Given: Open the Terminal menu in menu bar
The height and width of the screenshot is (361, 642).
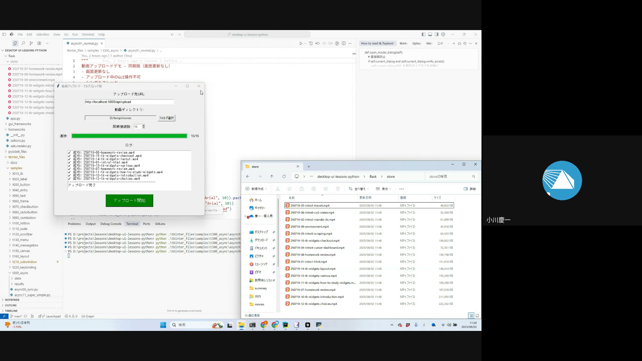Looking at the screenshot, I should 88,34.
